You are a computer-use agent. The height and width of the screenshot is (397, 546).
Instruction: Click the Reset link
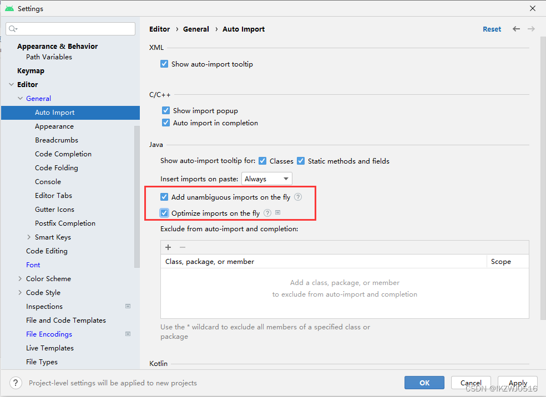pyautogui.click(x=492, y=29)
